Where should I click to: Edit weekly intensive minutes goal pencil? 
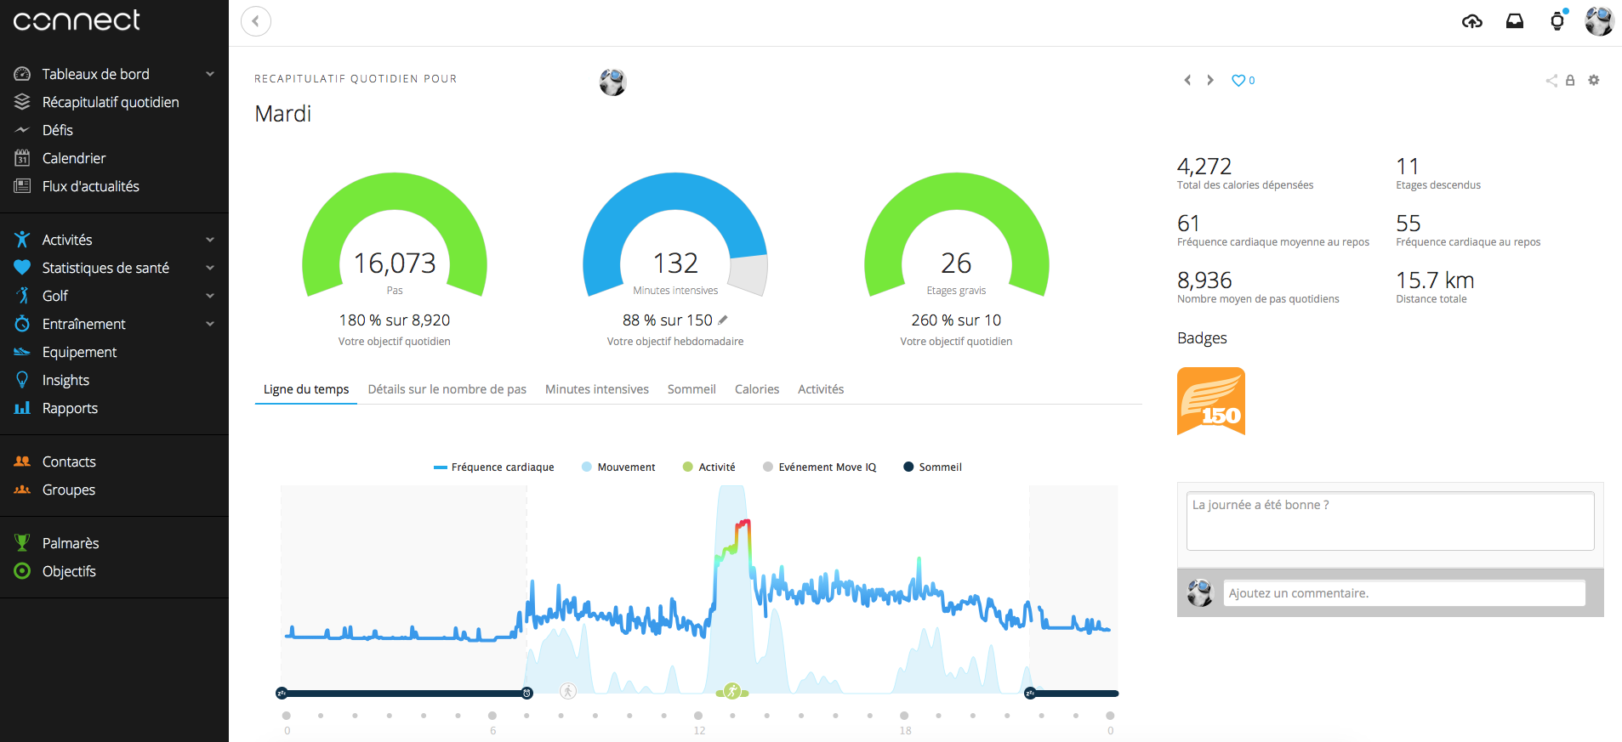point(723,320)
